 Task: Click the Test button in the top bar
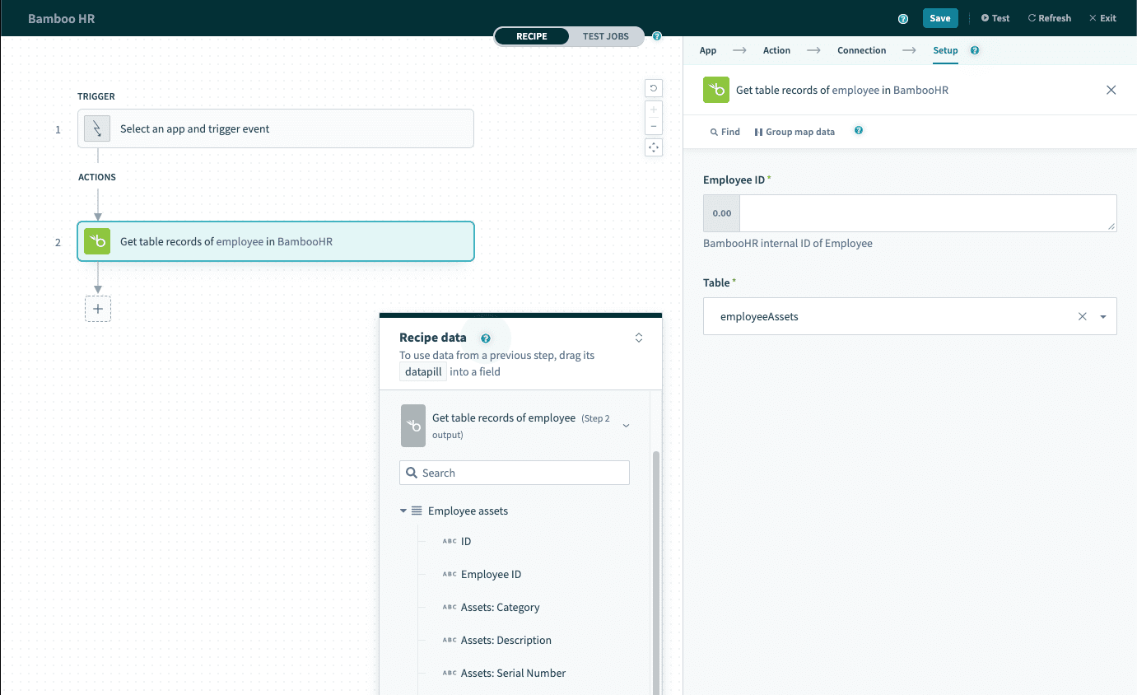995,17
